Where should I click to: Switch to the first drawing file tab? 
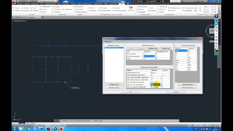tap(18, 17)
